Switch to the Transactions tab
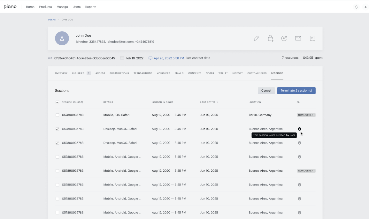 [143, 73]
